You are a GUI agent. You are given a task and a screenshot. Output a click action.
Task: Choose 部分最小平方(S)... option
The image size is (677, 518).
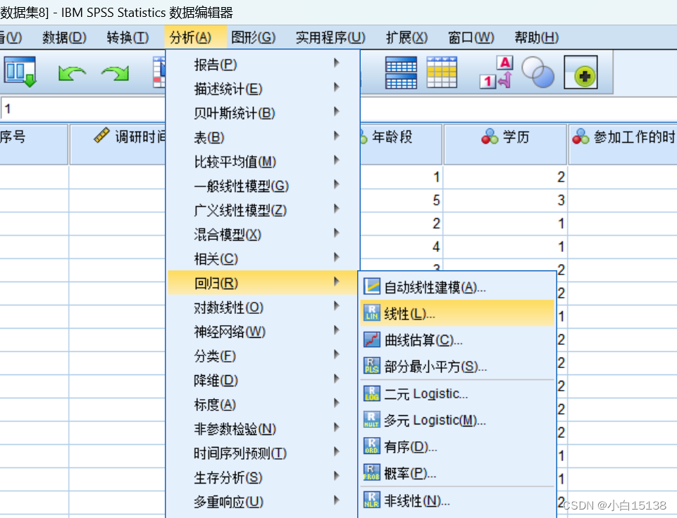click(x=457, y=366)
